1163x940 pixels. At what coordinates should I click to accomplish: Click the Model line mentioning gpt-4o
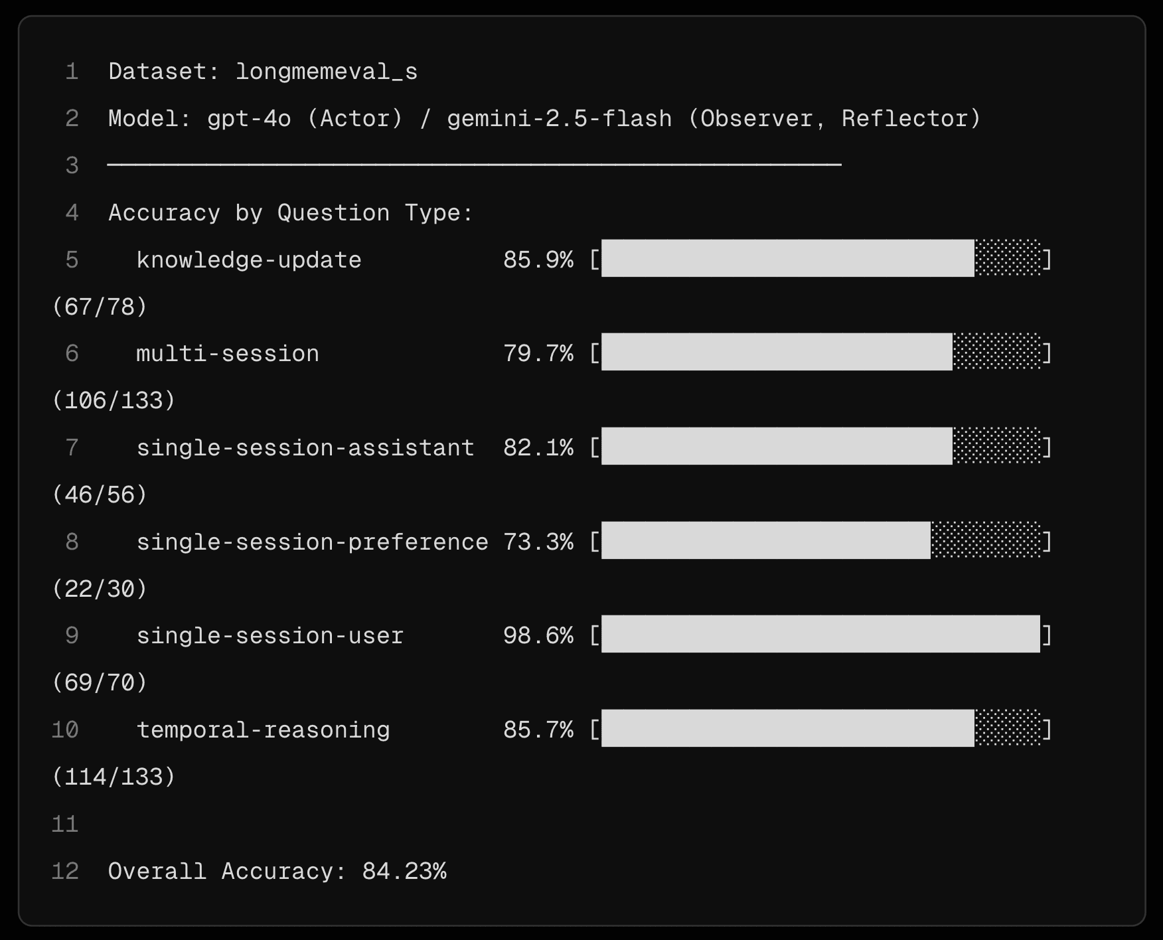pyautogui.click(x=544, y=119)
